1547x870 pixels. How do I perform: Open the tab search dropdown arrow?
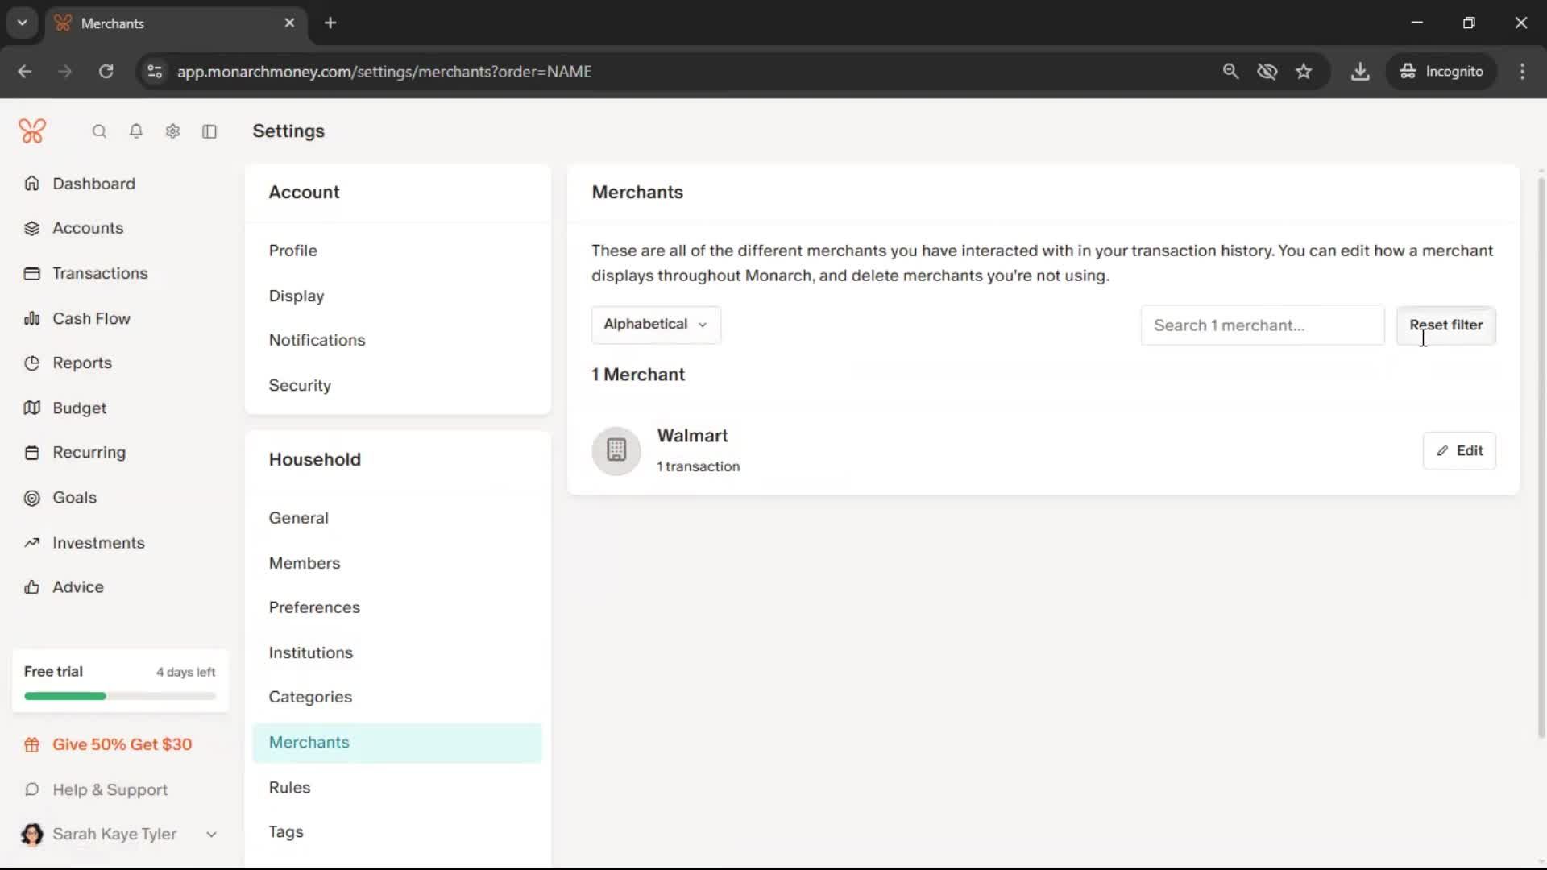click(23, 23)
